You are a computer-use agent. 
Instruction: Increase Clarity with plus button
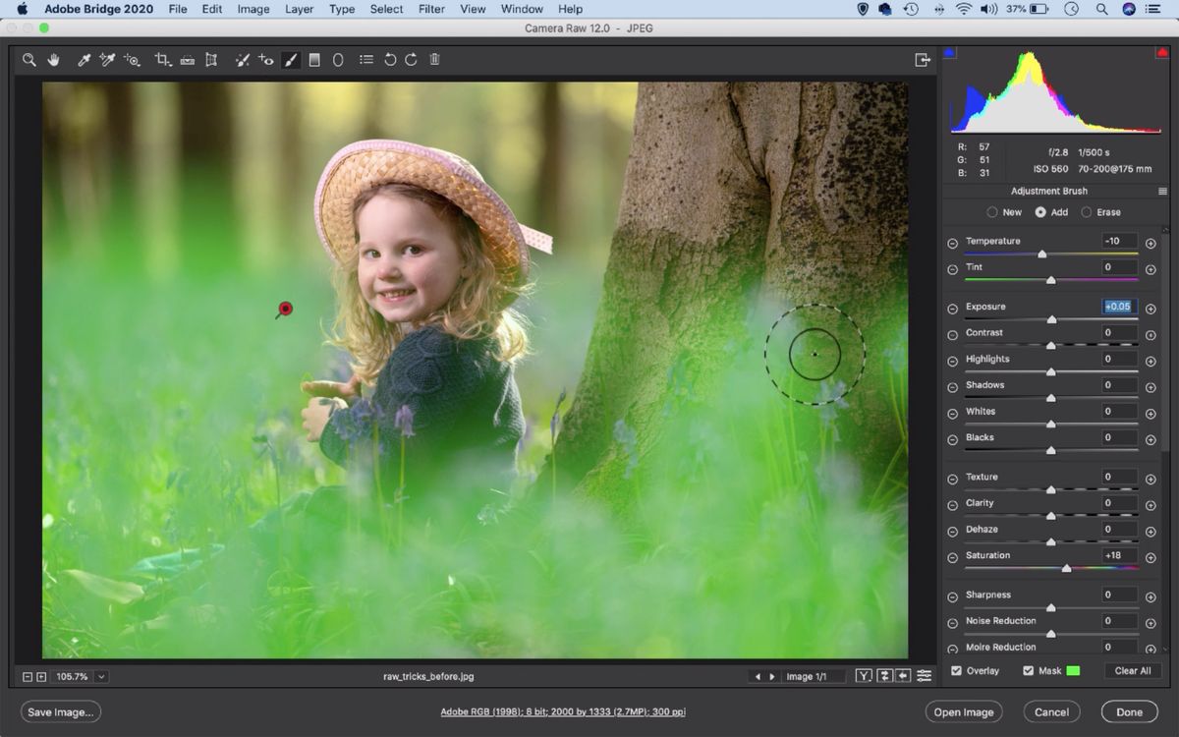click(x=1151, y=505)
